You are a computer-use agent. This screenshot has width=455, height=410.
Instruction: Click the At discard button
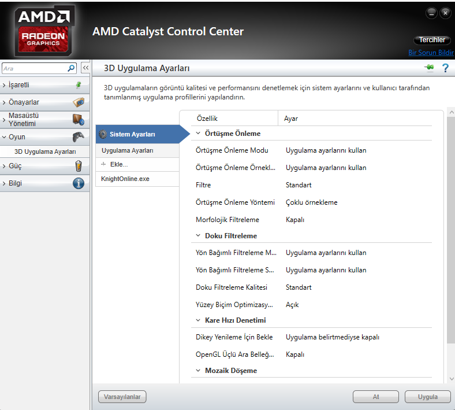376,397
